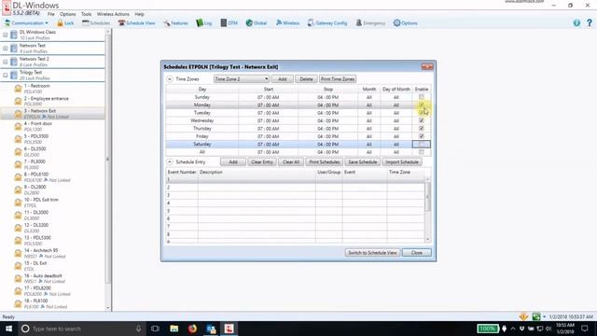Click the lock icon for 16 - Auto deadbolt
The image size is (597, 336).
(x=18, y=278)
